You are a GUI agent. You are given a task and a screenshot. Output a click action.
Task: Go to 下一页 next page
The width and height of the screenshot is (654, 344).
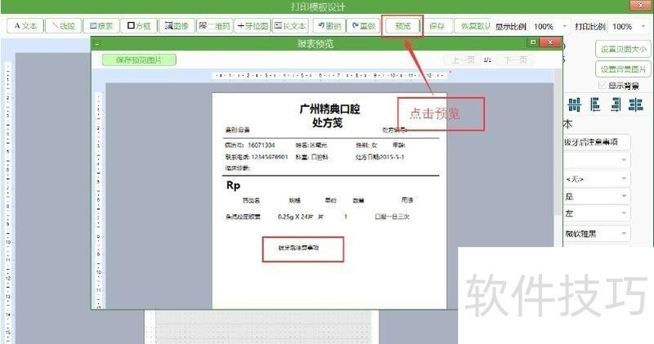pos(516,60)
